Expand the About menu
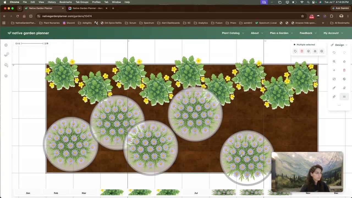This screenshot has height=198, width=352. (257, 33)
